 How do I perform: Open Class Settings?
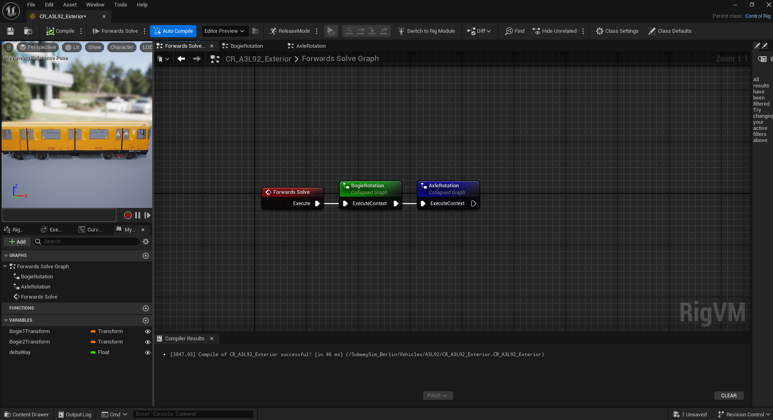point(617,31)
